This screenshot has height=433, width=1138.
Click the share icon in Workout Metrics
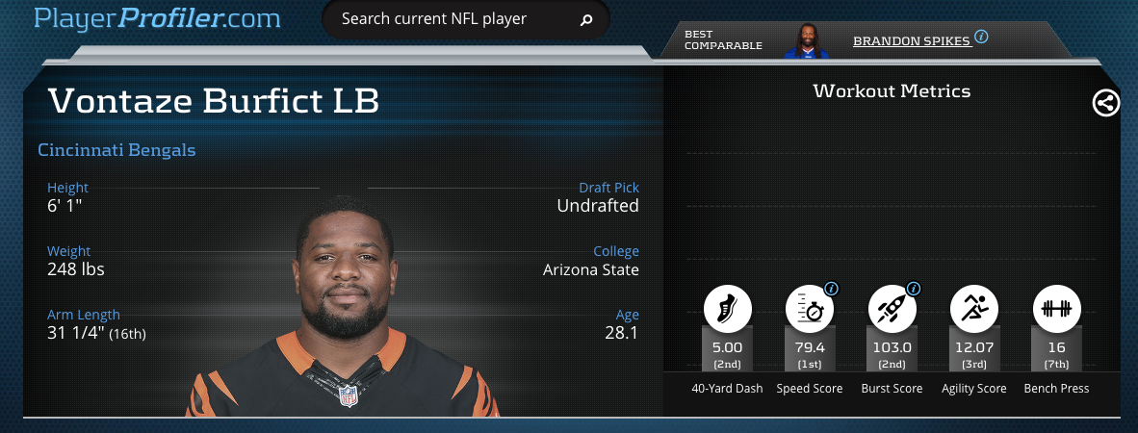pos(1106,103)
